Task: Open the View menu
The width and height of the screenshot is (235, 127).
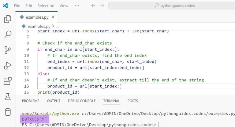Action: click(x=64, y=6)
